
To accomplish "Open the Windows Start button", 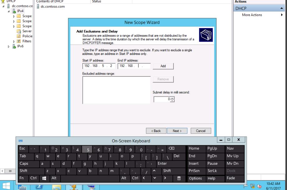I will coord(6,186).
